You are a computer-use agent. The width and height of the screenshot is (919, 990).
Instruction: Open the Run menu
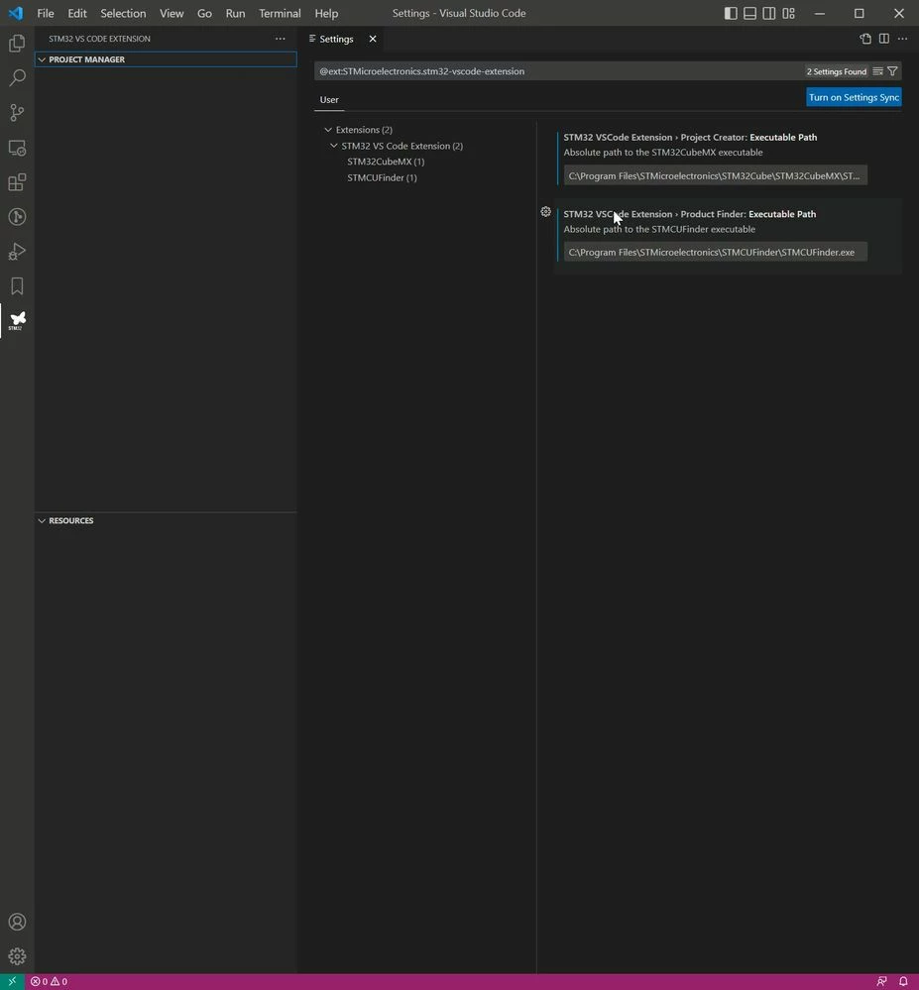pyautogui.click(x=236, y=13)
